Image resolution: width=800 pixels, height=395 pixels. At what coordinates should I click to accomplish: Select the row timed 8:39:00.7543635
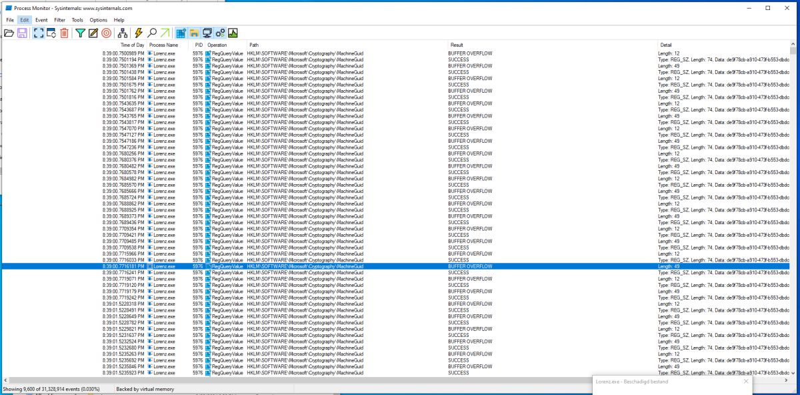[x=395, y=103]
